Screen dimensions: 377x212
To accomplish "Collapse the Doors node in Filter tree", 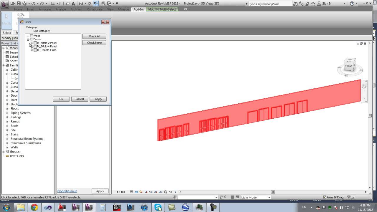I will coord(28,39).
